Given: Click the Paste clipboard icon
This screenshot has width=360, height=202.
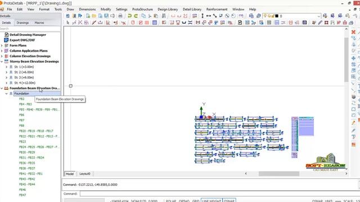Looking at the screenshot, I should click(156, 16).
